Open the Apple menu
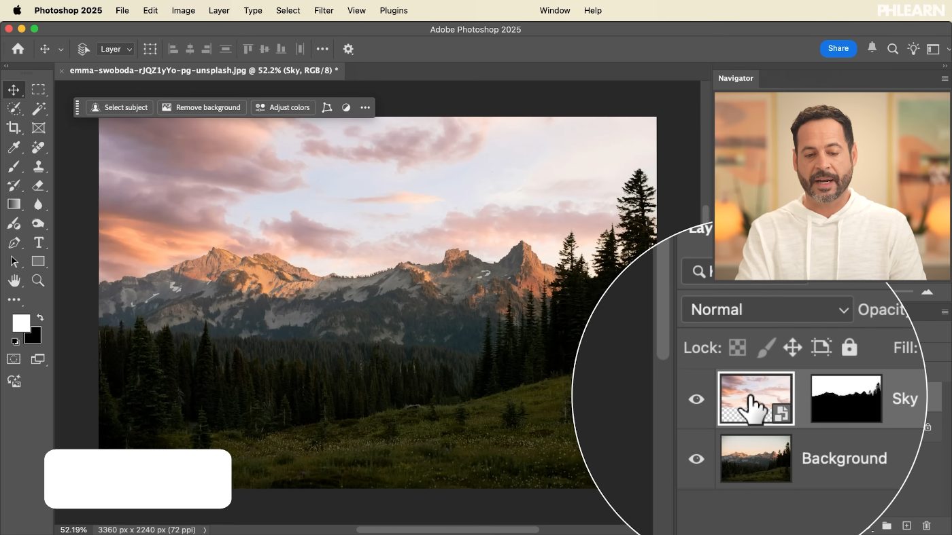The width and height of the screenshot is (952, 535). 17,10
